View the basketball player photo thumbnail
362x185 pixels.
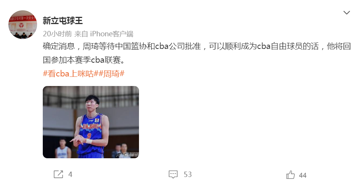coord(91,122)
